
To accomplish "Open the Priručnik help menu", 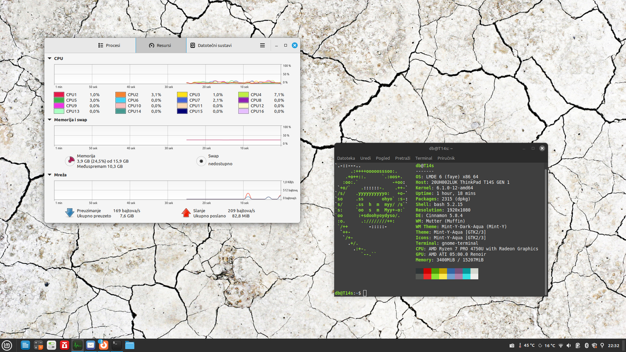I will point(446,158).
